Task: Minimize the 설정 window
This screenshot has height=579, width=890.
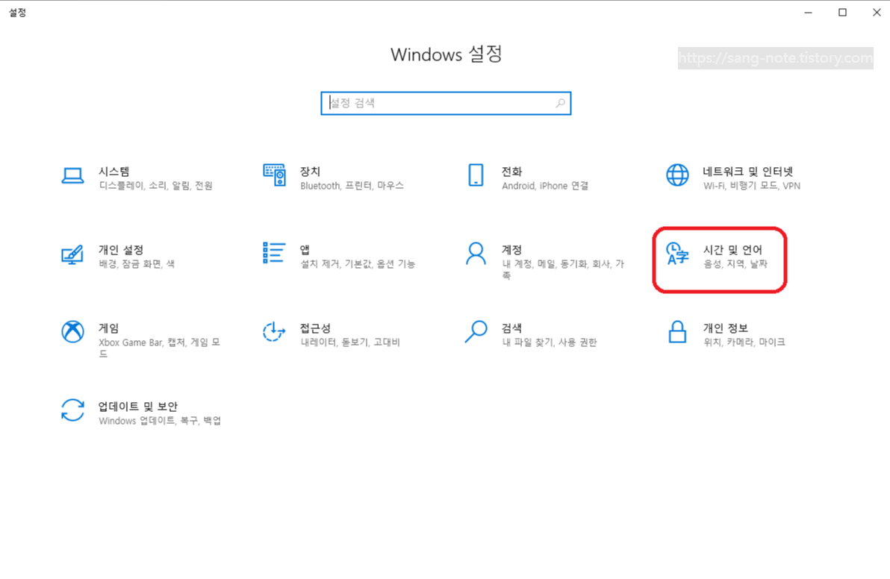Action: 809,13
